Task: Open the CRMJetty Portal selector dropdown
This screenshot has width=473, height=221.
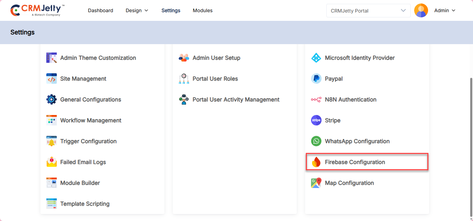Action: (368, 11)
